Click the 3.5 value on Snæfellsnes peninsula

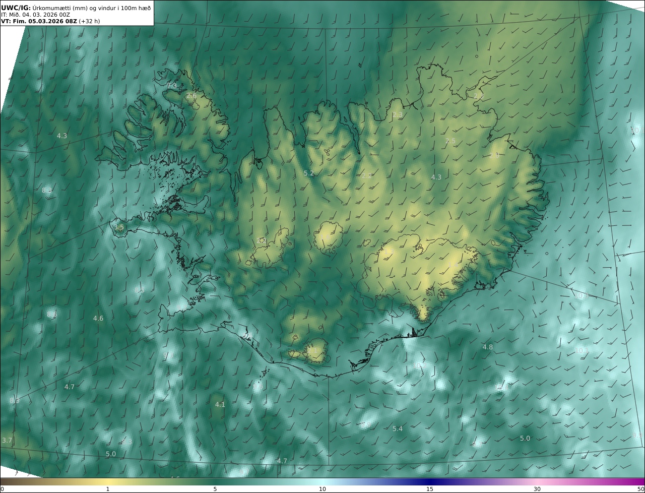tap(118, 227)
